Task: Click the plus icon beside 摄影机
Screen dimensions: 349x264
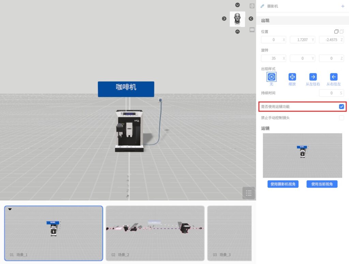Action: (343, 6)
